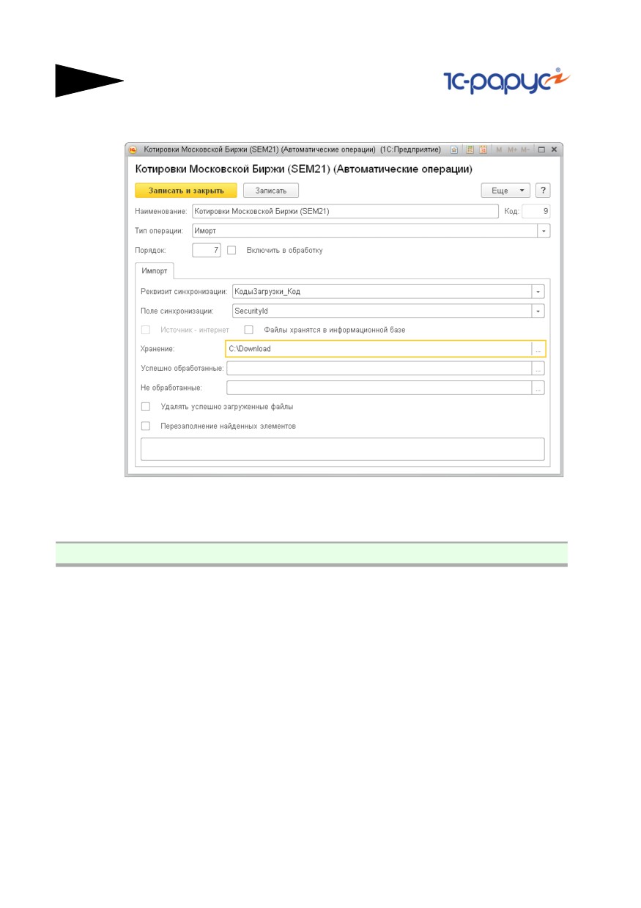
Task: Open the calendar icon in title bar
Action: click(483, 150)
